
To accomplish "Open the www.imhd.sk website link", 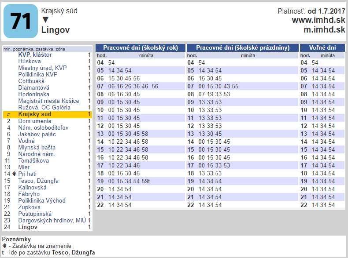I will [318, 20].
